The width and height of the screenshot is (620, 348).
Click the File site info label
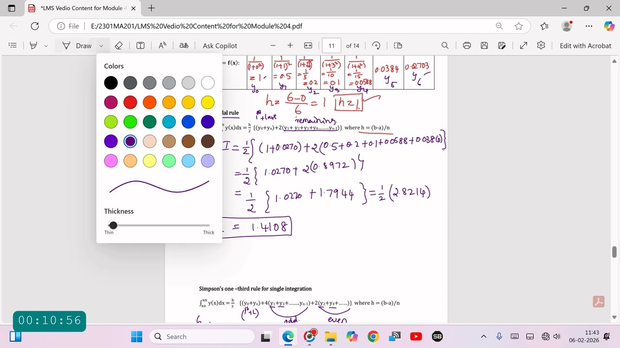click(68, 26)
